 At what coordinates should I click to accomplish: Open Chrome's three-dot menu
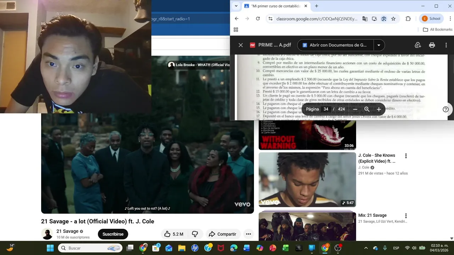(x=449, y=19)
